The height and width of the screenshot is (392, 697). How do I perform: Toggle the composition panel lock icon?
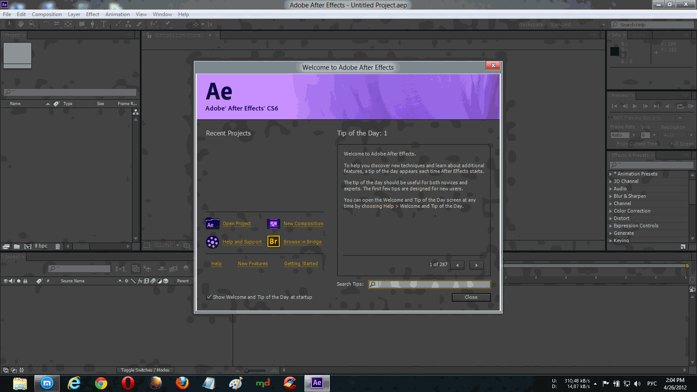point(149,35)
